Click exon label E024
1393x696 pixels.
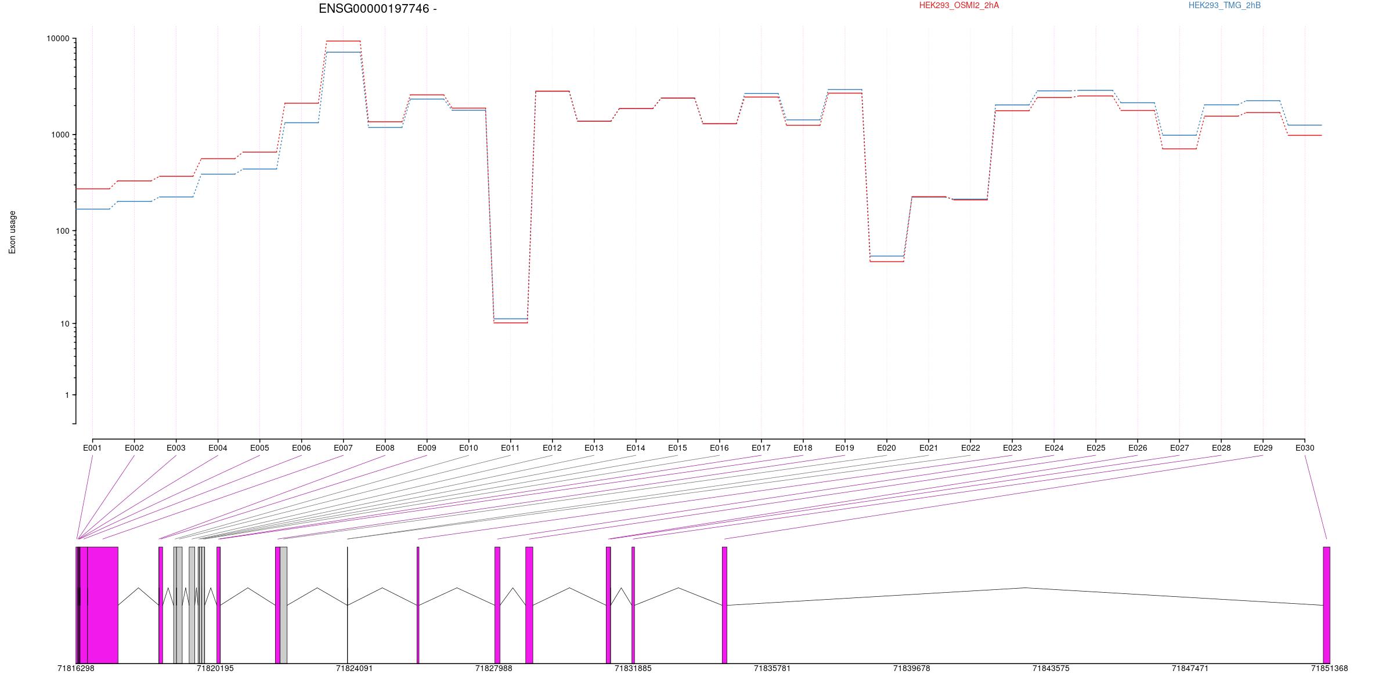(x=1054, y=448)
